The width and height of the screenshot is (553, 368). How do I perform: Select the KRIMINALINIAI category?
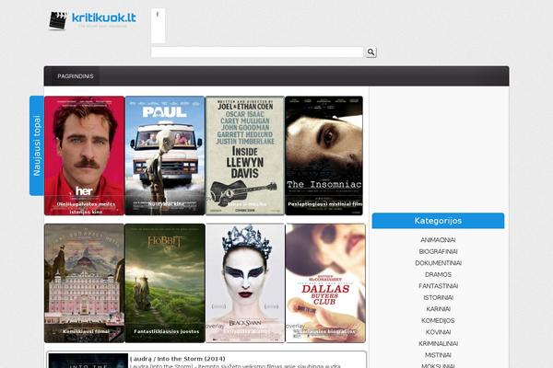[x=438, y=343]
